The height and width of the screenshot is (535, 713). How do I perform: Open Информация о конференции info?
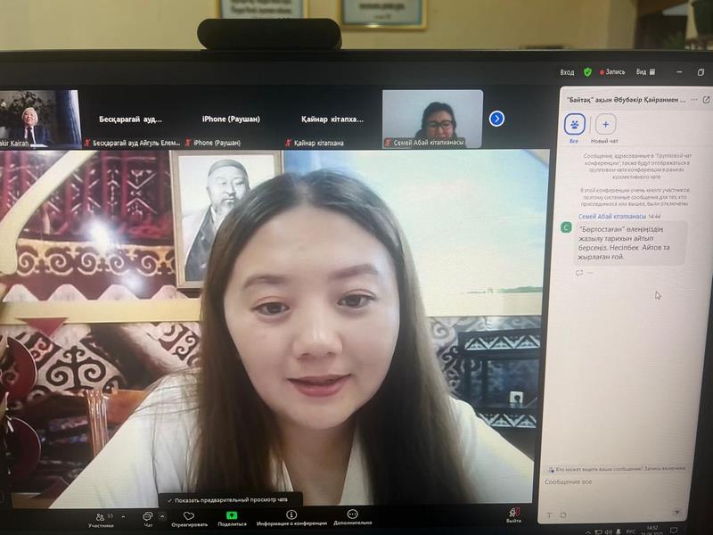pyautogui.click(x=291, y=517)
